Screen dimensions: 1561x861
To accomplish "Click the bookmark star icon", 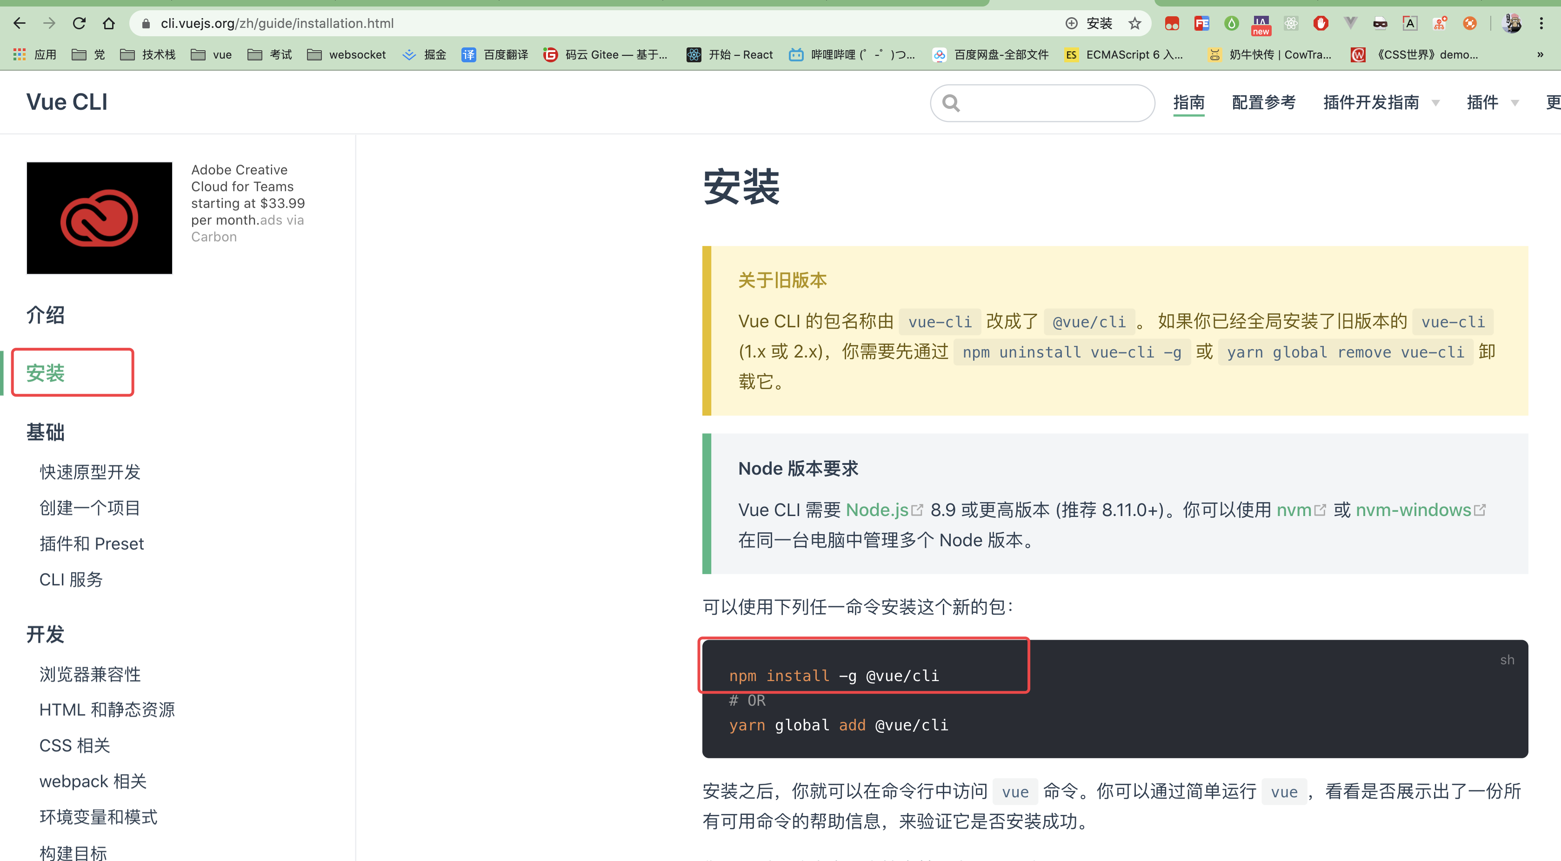I will point(1134,24).
